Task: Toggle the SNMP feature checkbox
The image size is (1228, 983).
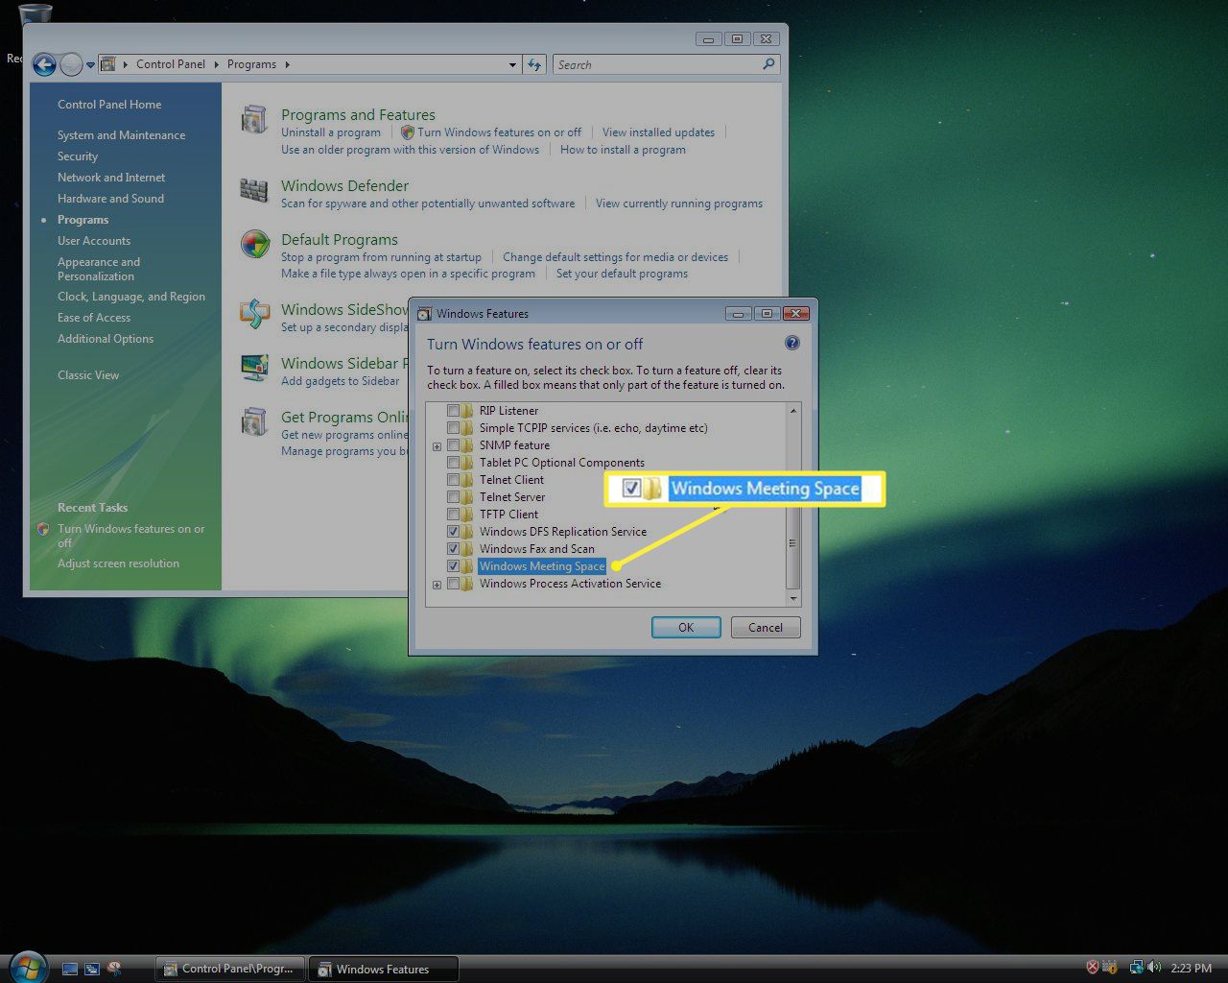Action: (x=453, y=445)
